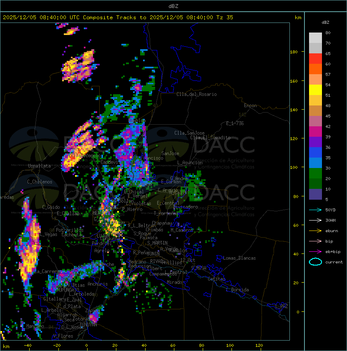Select the 'eb+bip' legend label
347x351 pixels.
click(333, 252)
